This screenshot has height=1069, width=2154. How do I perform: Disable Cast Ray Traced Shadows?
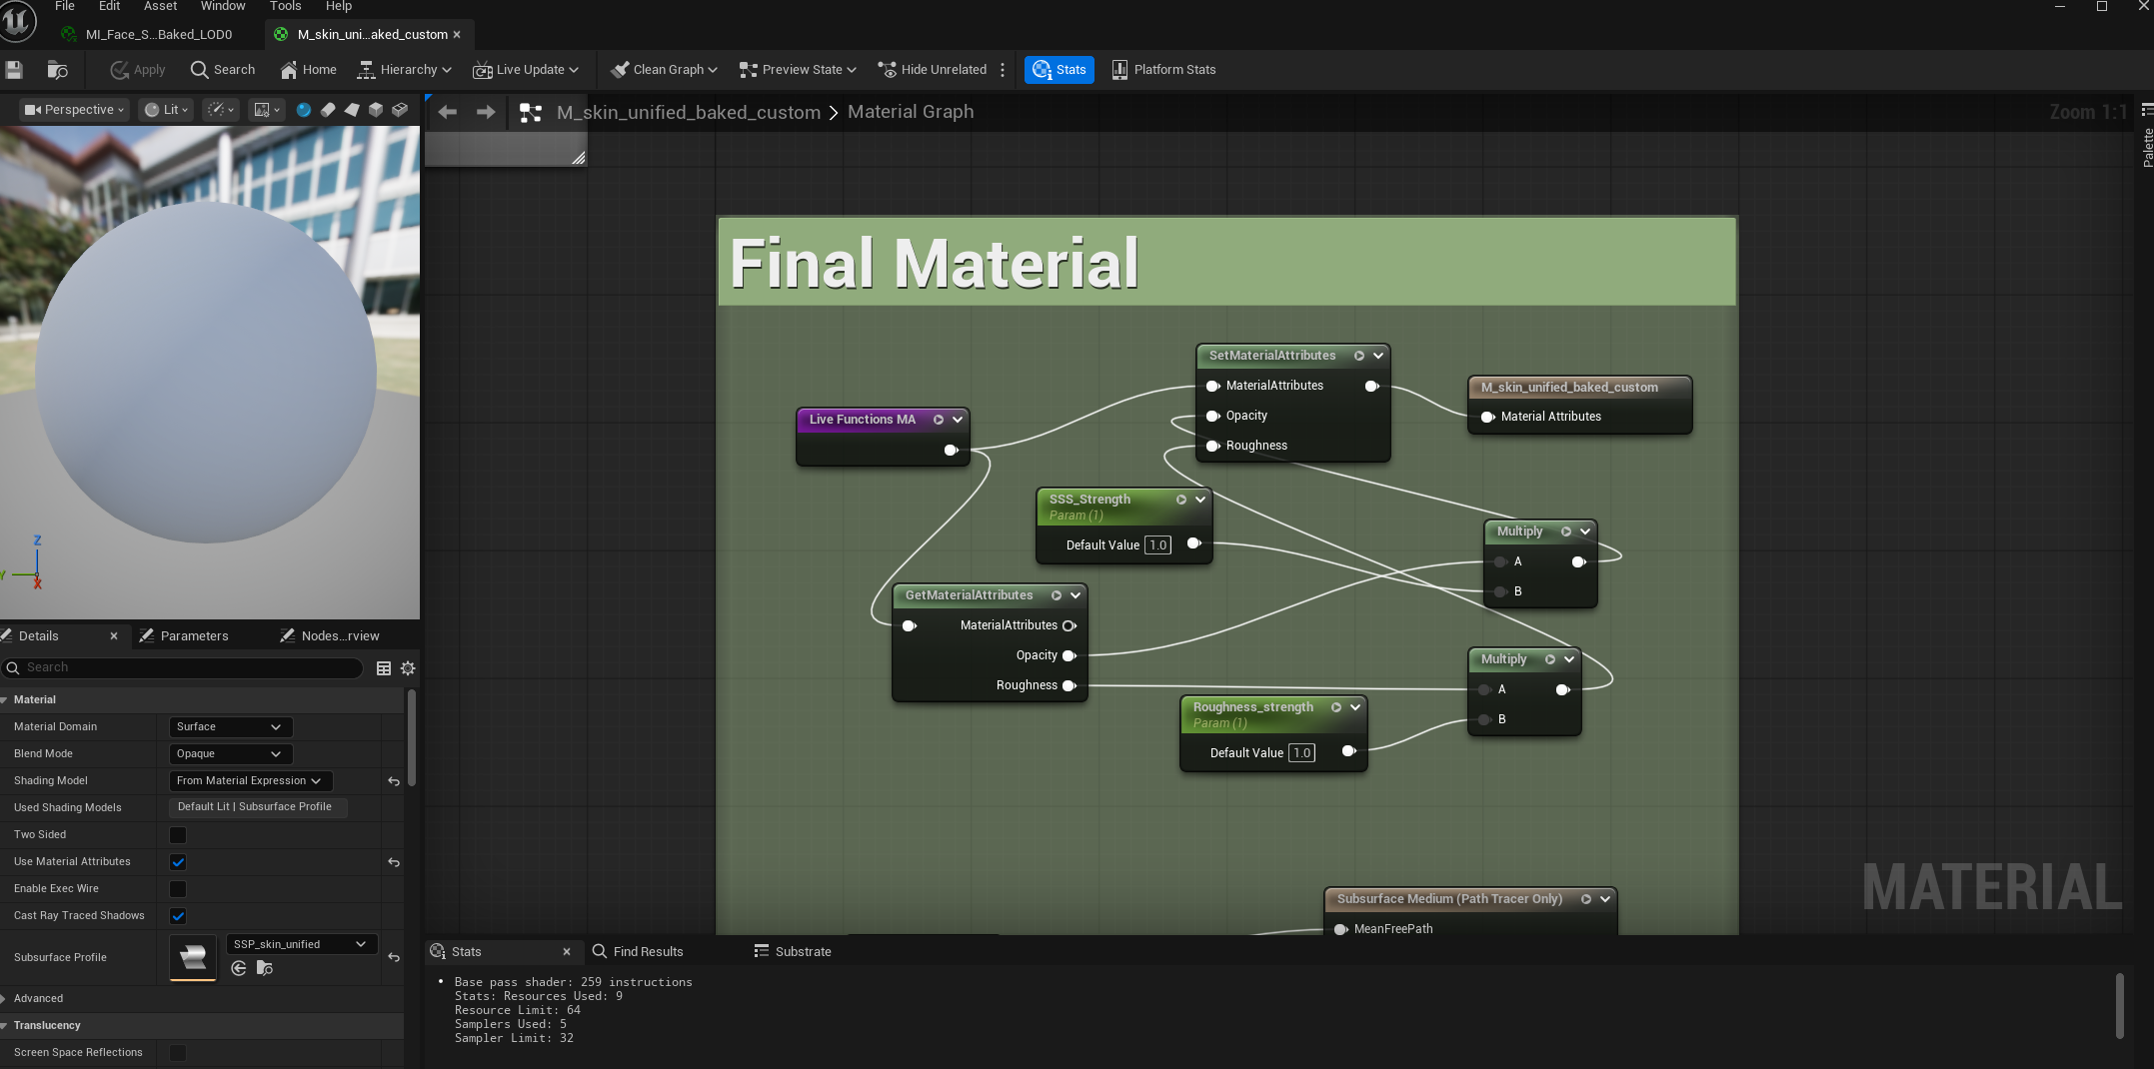tap(178, 916)
